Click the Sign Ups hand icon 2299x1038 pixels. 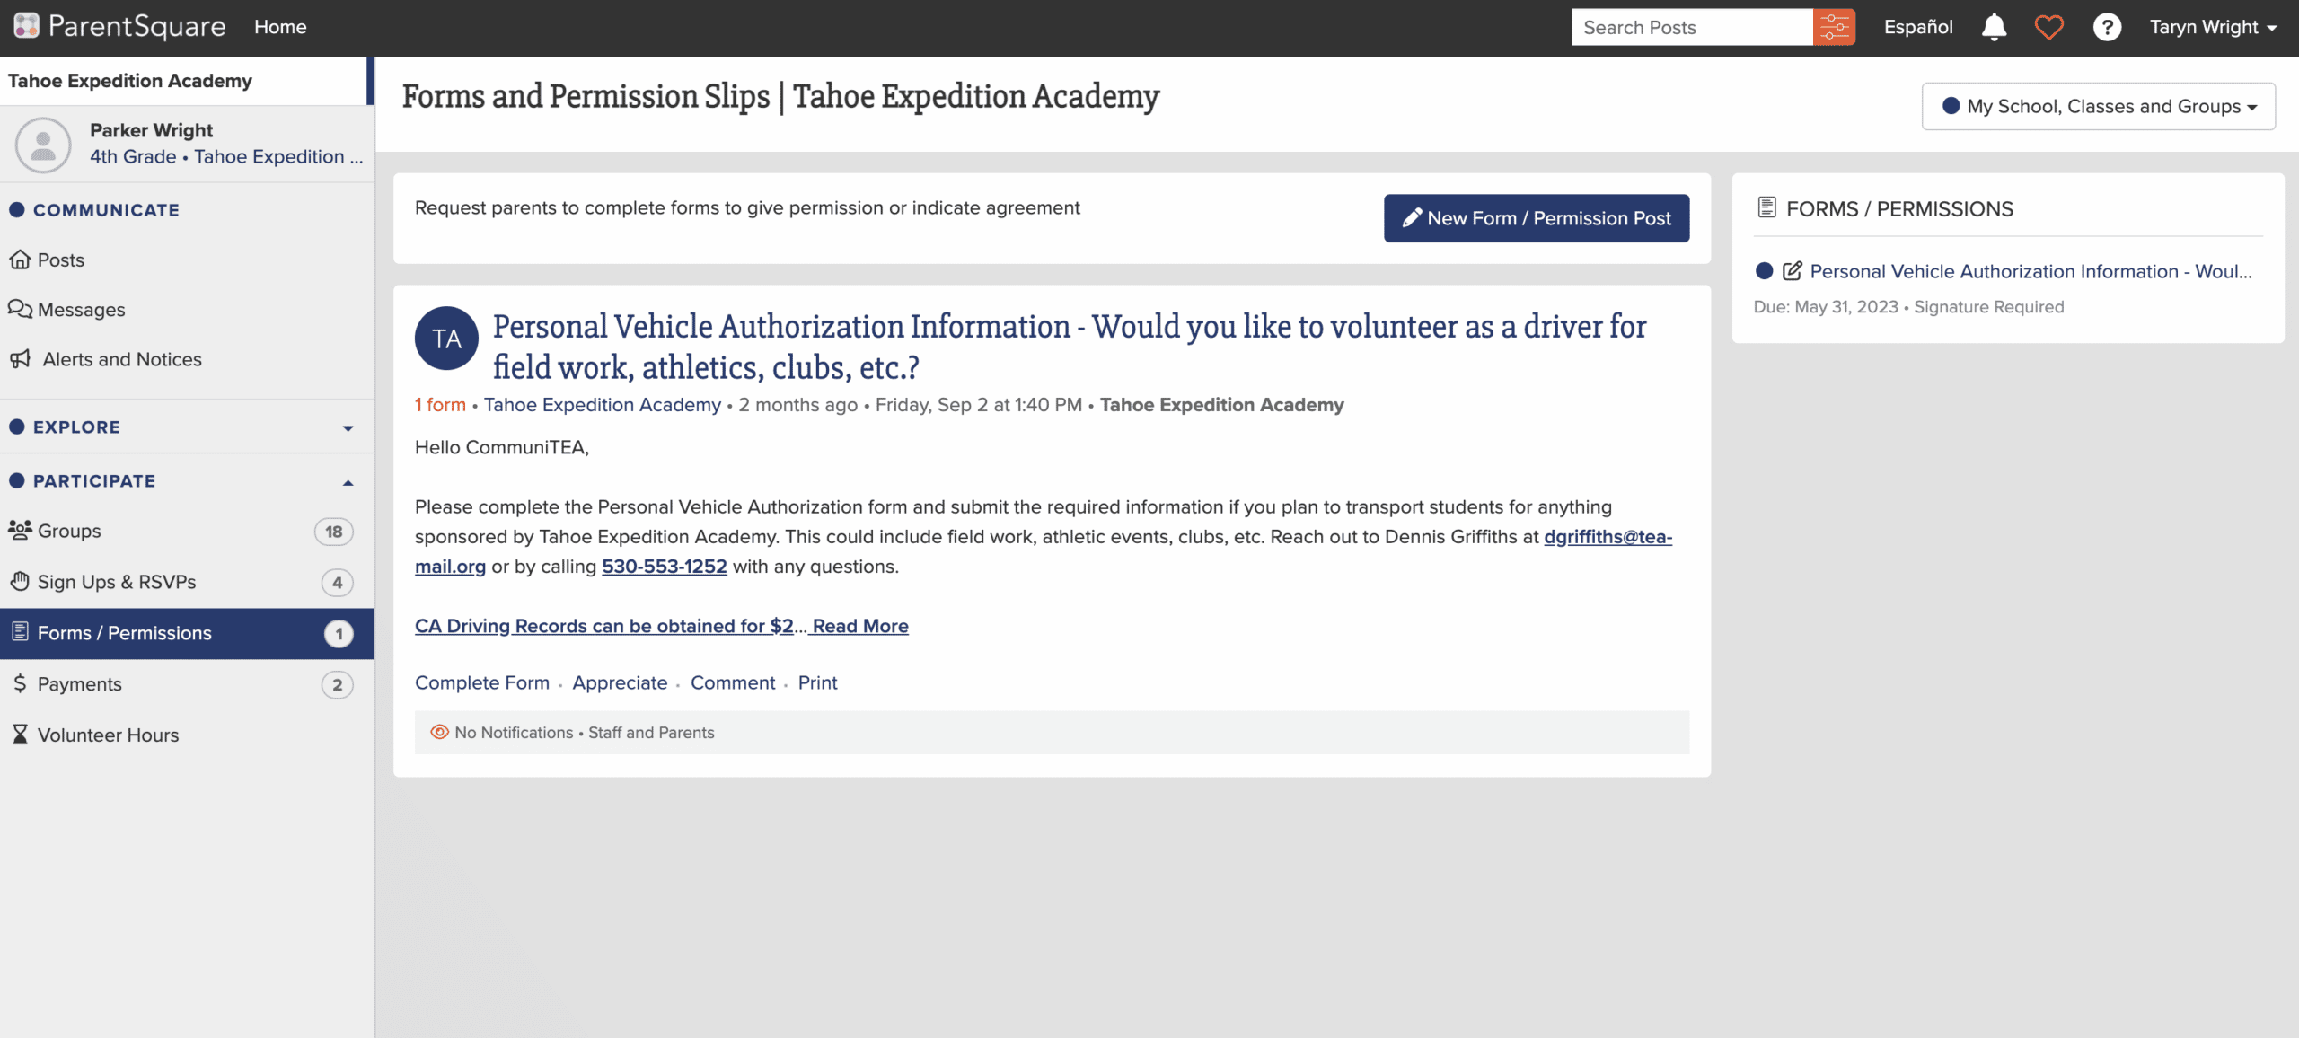[20, 581]
